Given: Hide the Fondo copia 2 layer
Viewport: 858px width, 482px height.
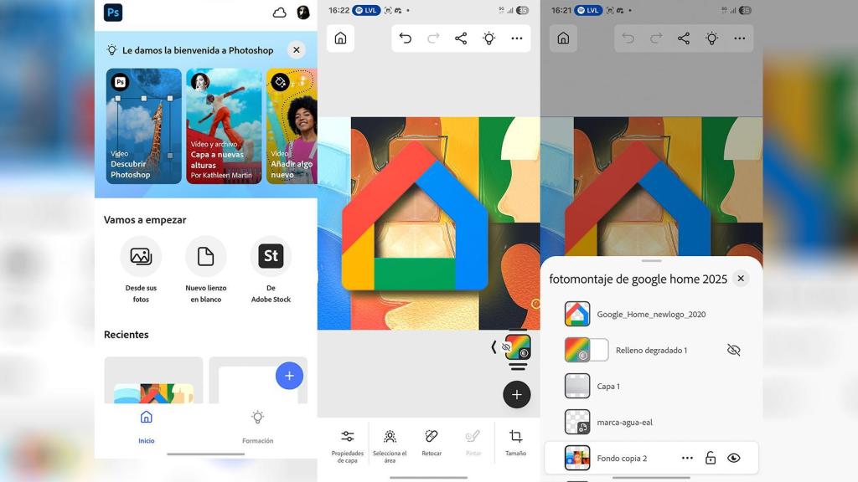Looking at the screenshot, I should (734, 458).
